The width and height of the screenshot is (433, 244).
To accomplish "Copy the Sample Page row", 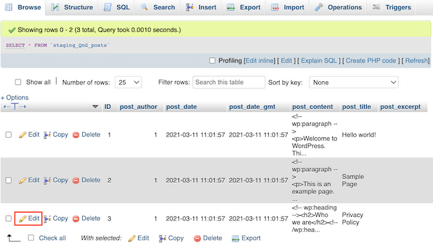I will coord(56,180).
